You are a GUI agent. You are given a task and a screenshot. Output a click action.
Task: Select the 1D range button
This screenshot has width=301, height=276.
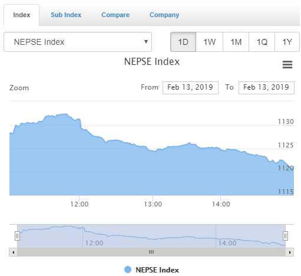coord(183,42)
